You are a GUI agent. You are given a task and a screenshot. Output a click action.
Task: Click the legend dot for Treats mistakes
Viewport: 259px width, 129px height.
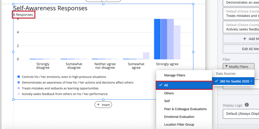pyautogui.click(x=19, y=88)
